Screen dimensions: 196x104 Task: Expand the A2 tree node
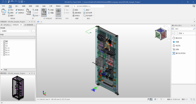pos(1,44)
